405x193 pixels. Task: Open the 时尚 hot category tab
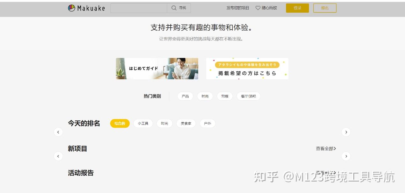click(205, 96)
